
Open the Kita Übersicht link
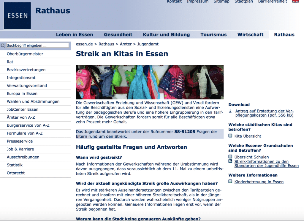pyautogui.click(x=248, y=136)
